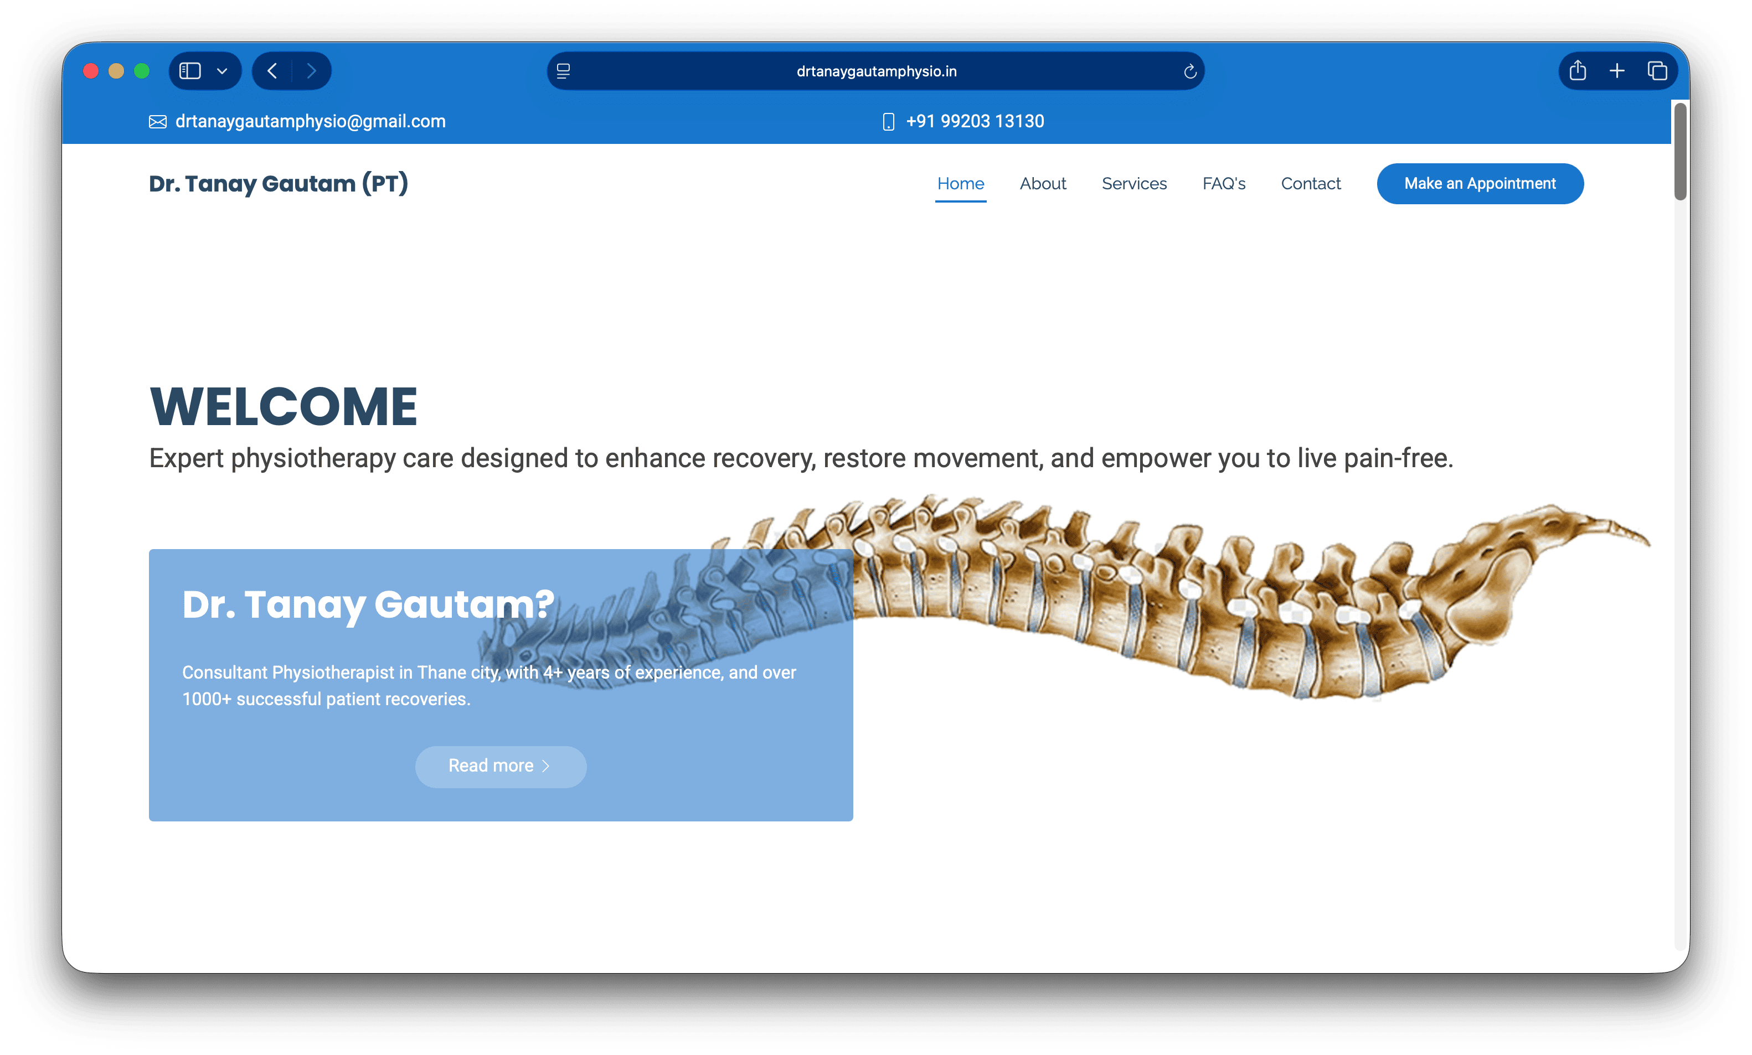Click the website privacy report icon
1752x1055 pixels.
point(563,70)
